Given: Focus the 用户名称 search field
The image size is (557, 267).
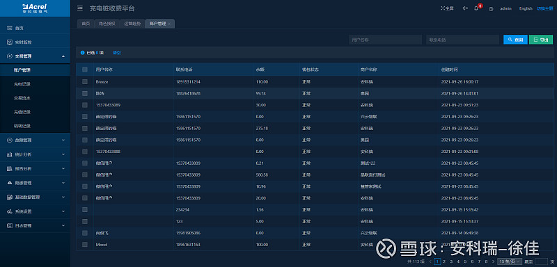Looking at the screenshot, I should click(x=385, y=40).
